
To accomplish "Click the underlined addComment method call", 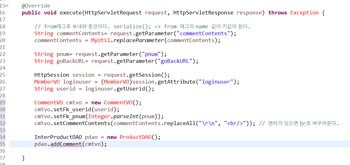I will click(x=66, y=144).
